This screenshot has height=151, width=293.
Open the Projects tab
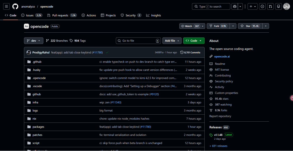tap(108, 15)
